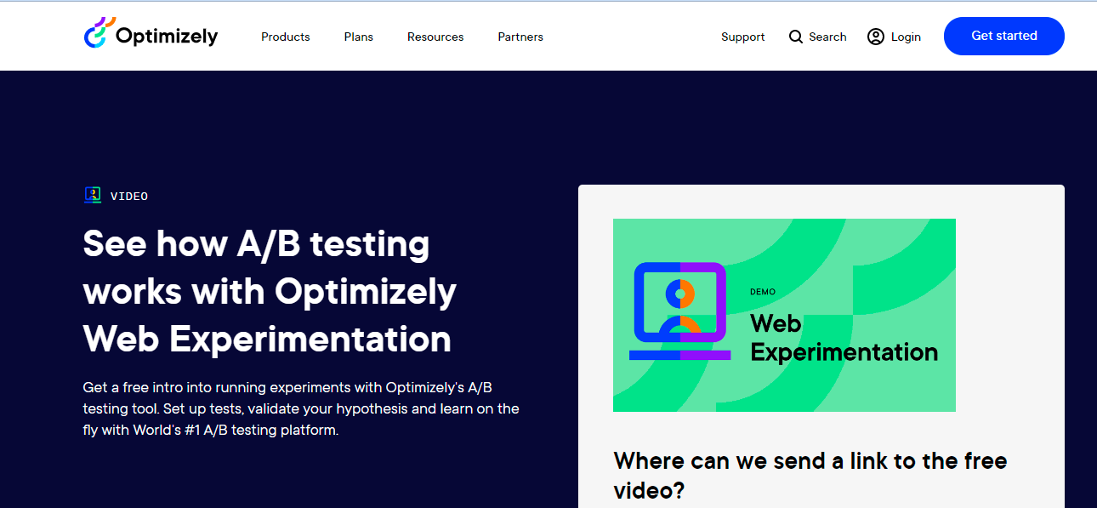The height and width of the screenshot is (508, 1097).
Task: Open the Partners menu
Action: pos(520,37)
